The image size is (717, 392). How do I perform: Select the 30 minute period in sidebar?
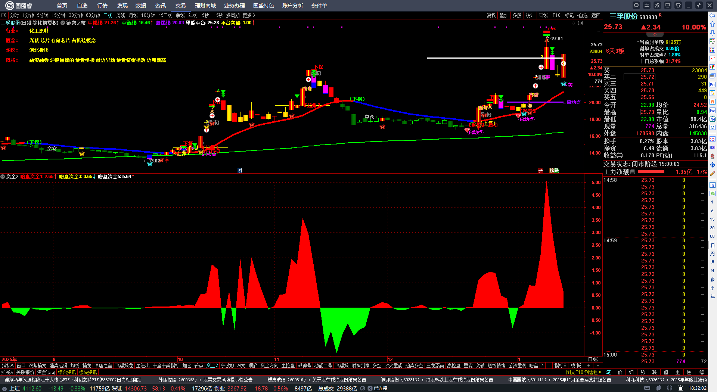pos(713,228)
